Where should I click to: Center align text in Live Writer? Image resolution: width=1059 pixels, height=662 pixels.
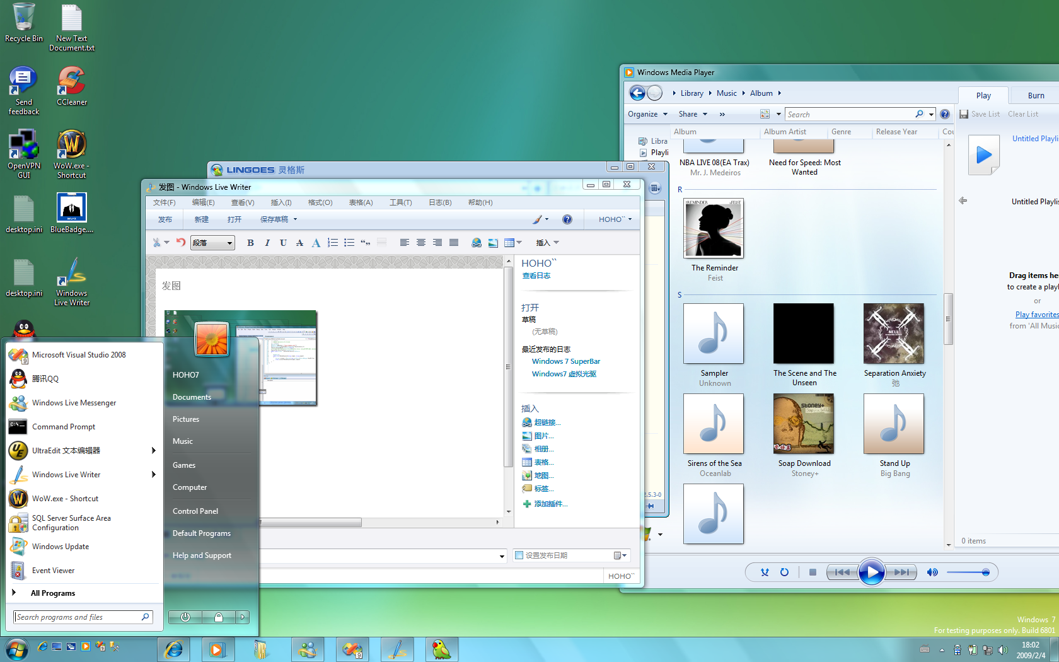pos(420,243)
